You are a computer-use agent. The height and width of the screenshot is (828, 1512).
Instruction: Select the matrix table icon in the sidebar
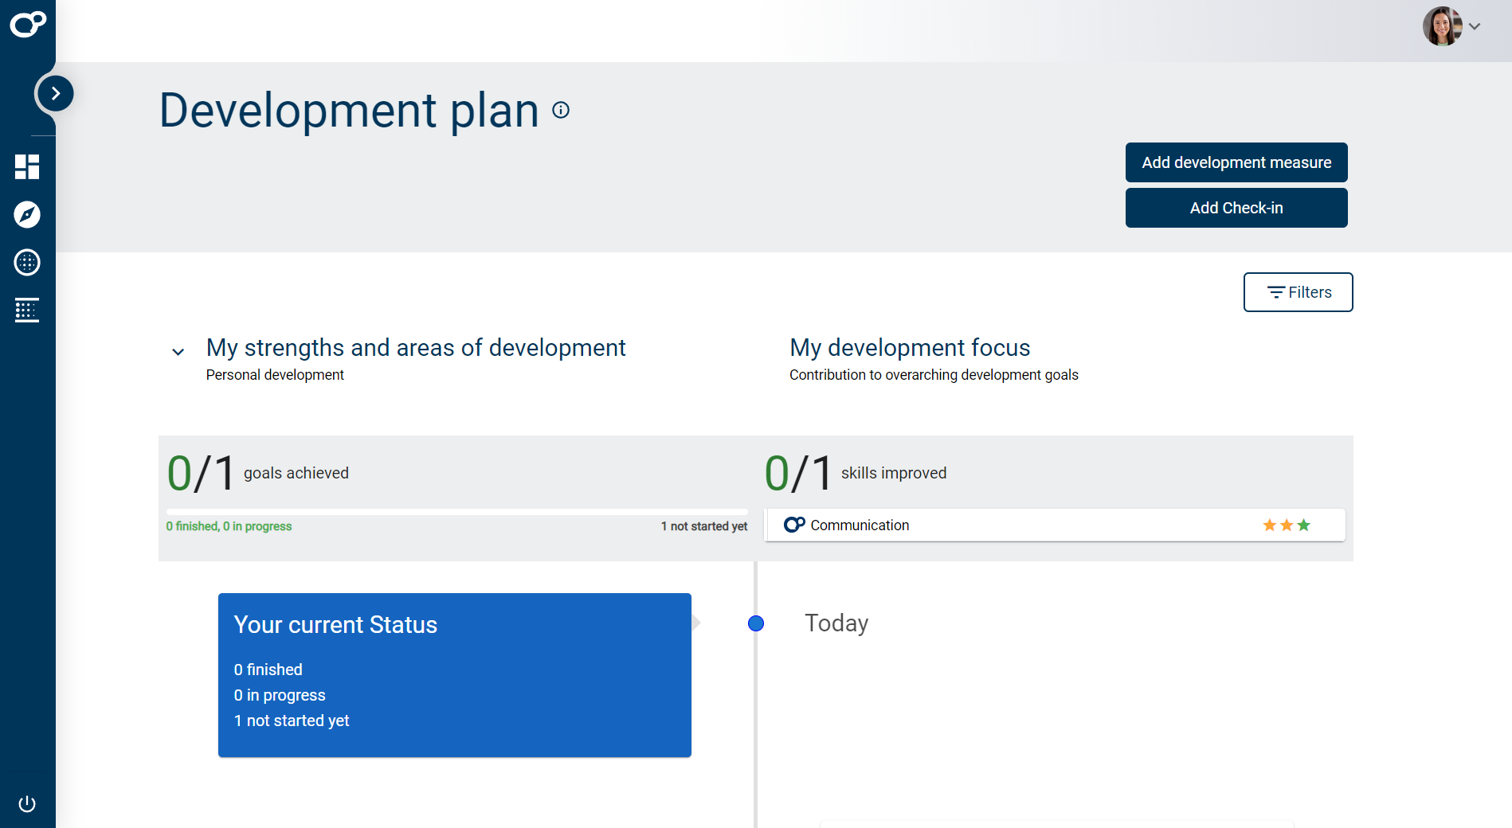pyautogui.click(x=27, y=310)
